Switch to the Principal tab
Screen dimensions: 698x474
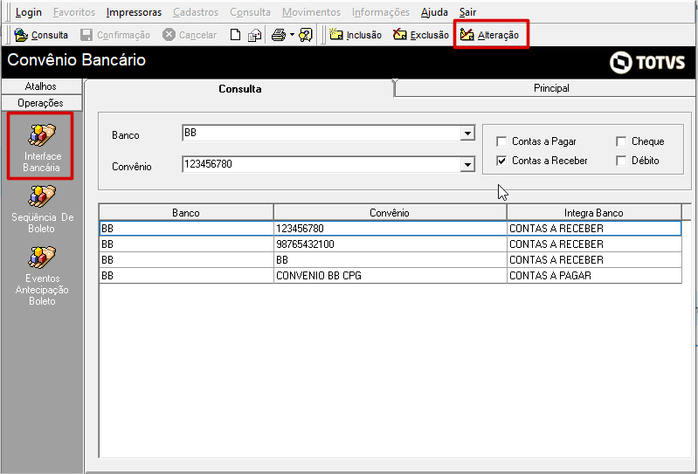[x=551, y=88]
